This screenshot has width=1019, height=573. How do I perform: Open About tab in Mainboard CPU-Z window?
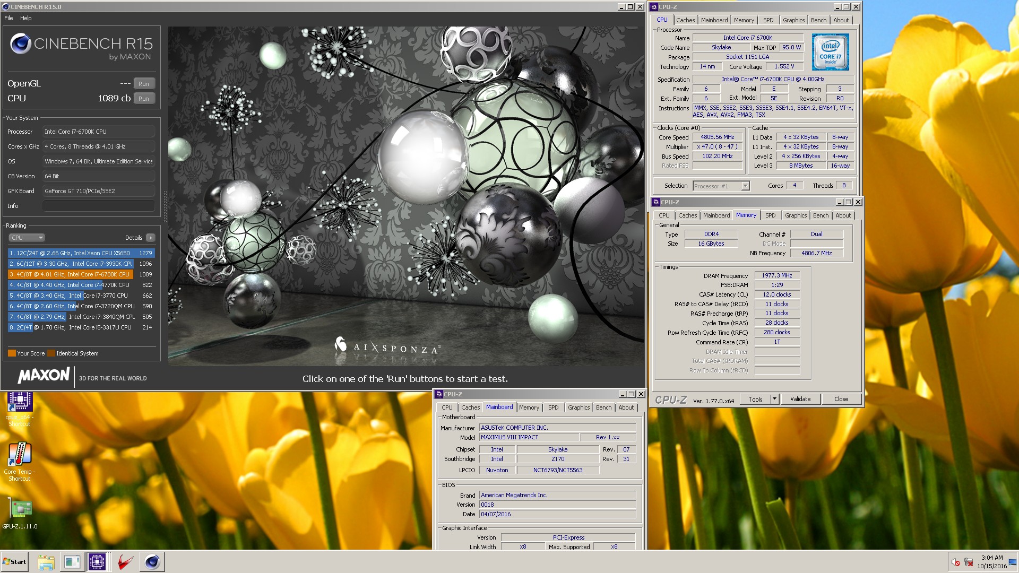pyautogui.click(x=626, y=407)
